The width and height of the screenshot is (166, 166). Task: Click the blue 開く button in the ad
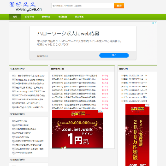(x=114, y=55)
